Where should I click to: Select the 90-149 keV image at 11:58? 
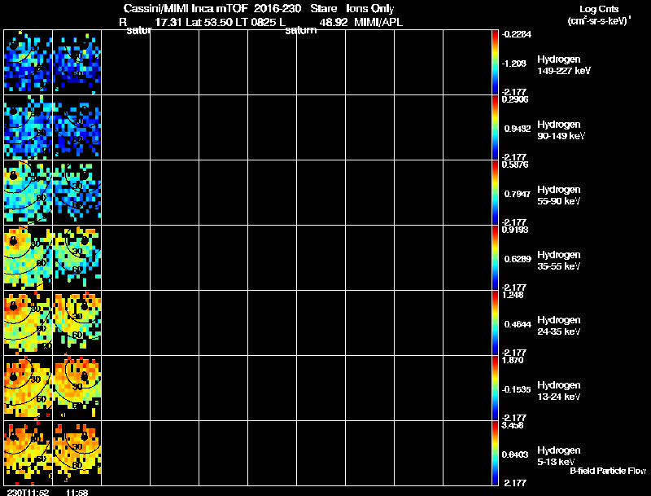76,128
